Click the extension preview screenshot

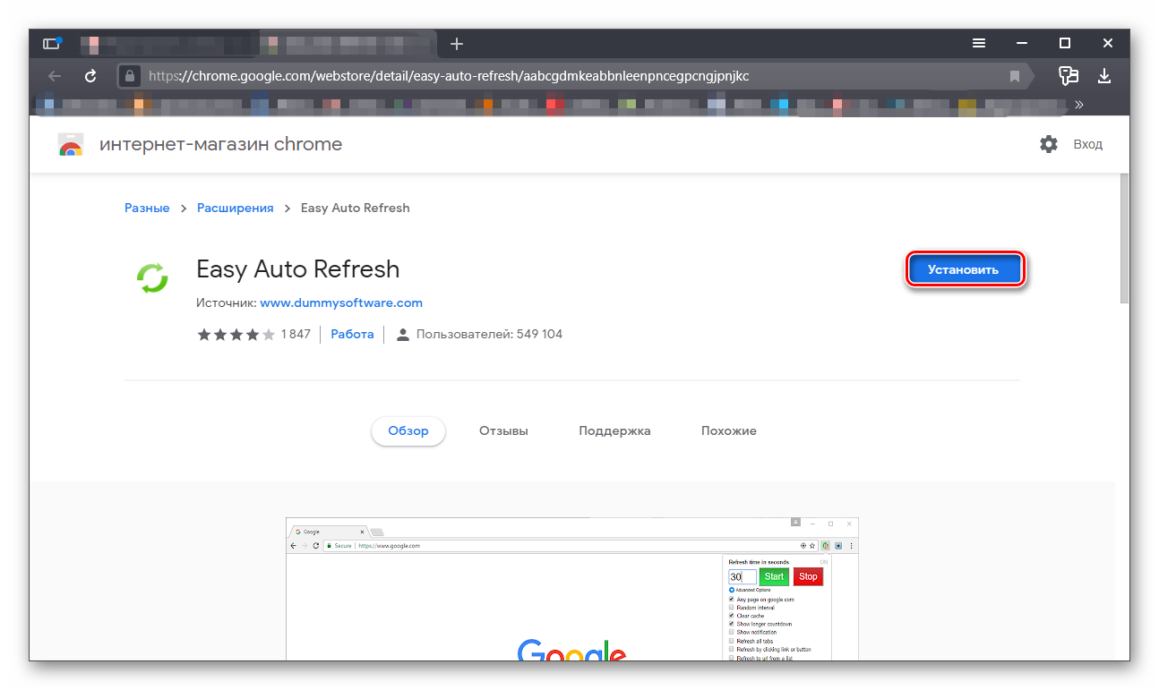572,589
